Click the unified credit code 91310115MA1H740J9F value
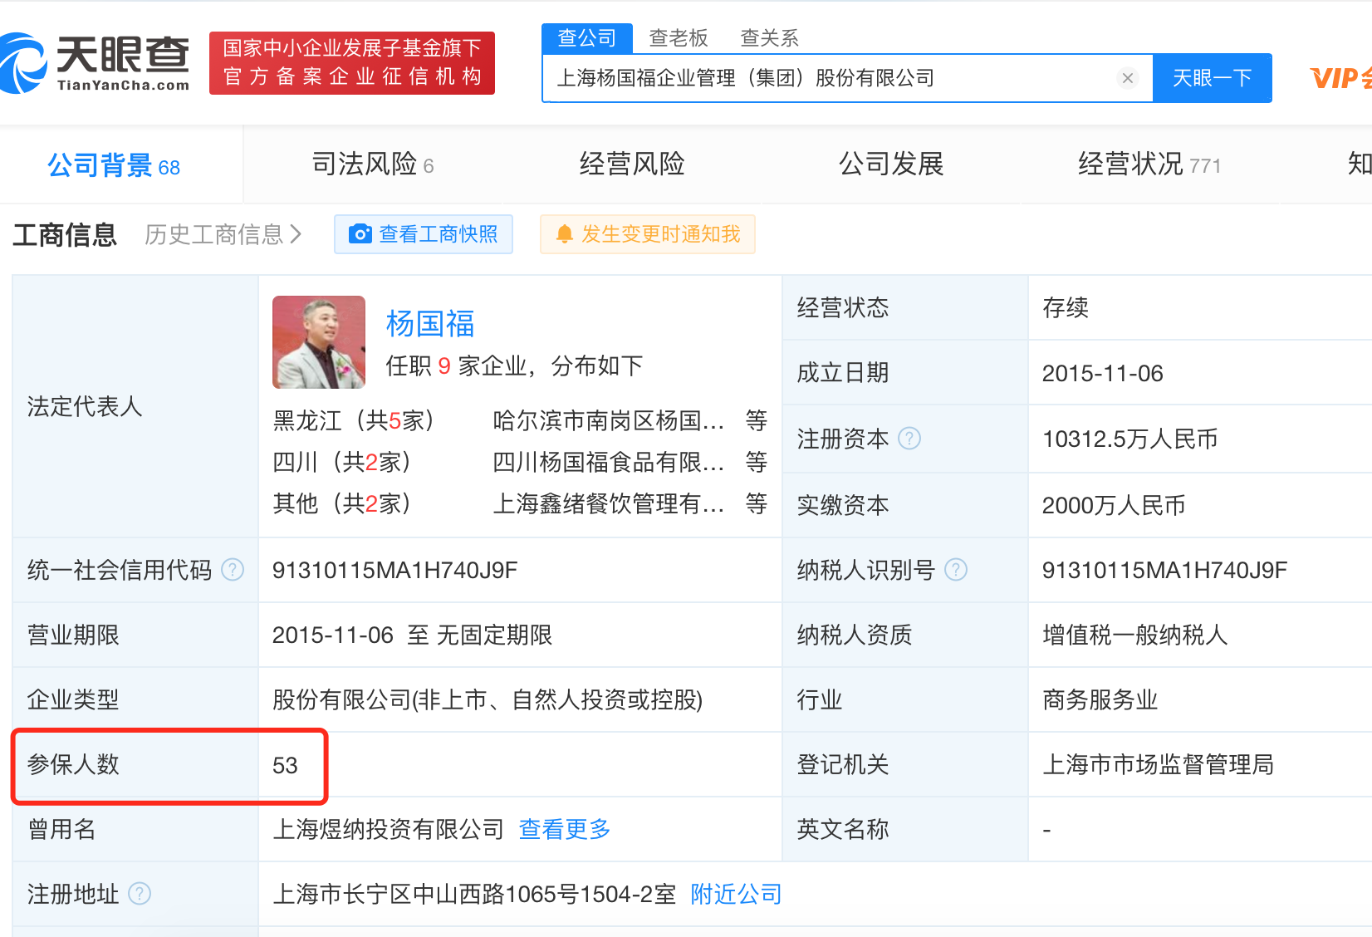Screen dimensions: 1372x937 pyautogui.click(x=394, y=570)
